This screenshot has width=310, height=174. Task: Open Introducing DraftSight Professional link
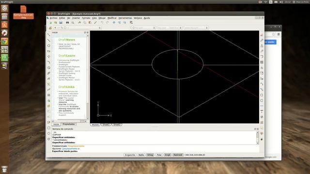pyautogui.click(x=69, y=61)
